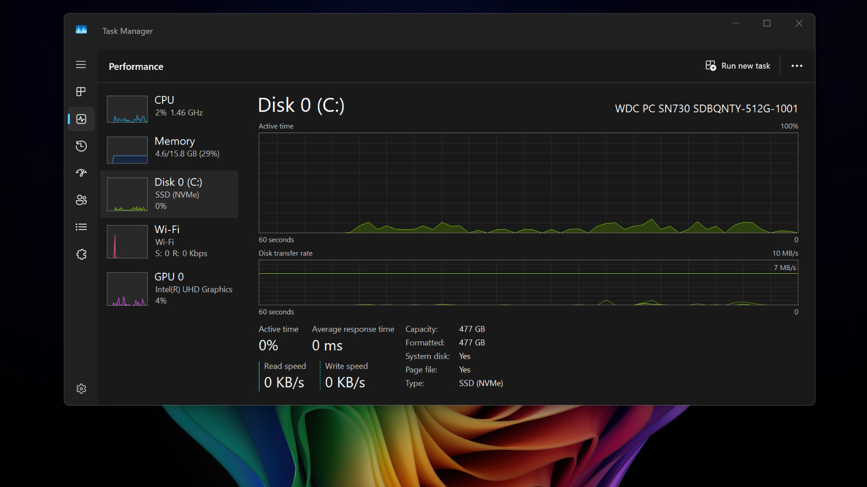Click the Disk 0 (C:) heading
Viewport: 867px width, 487px height.
301,105
